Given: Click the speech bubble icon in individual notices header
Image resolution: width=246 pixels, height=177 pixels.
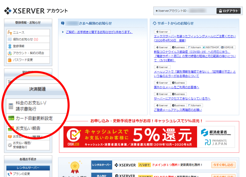Looking at the screenshot, I should (63, 23).
